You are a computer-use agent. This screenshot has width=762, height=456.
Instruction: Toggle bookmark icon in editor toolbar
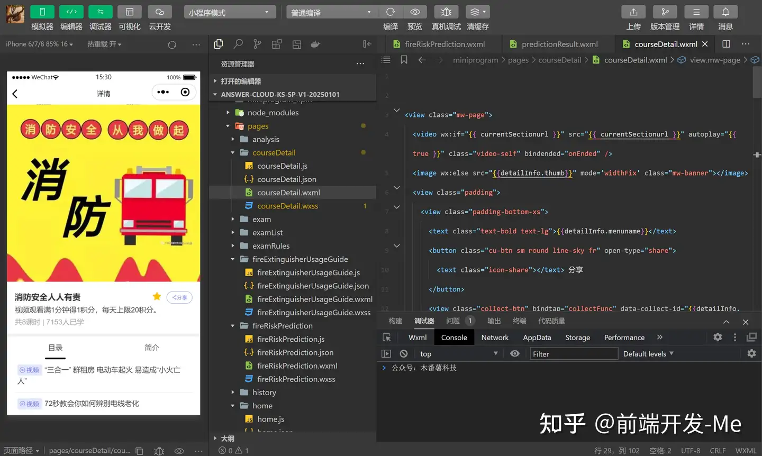click(404, 60)
